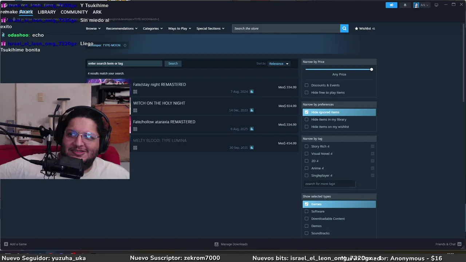Switch to the LIBRARY tab

pos(47,12)
